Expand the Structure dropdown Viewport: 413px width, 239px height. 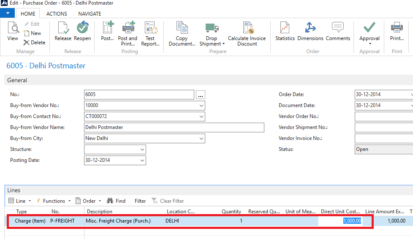click(142, 149)
